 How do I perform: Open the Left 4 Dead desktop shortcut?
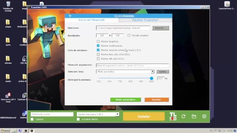tap(8, 98)
